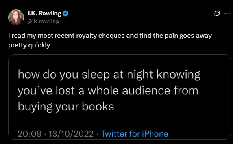Open the three-dot More options menu

(227, 13)
